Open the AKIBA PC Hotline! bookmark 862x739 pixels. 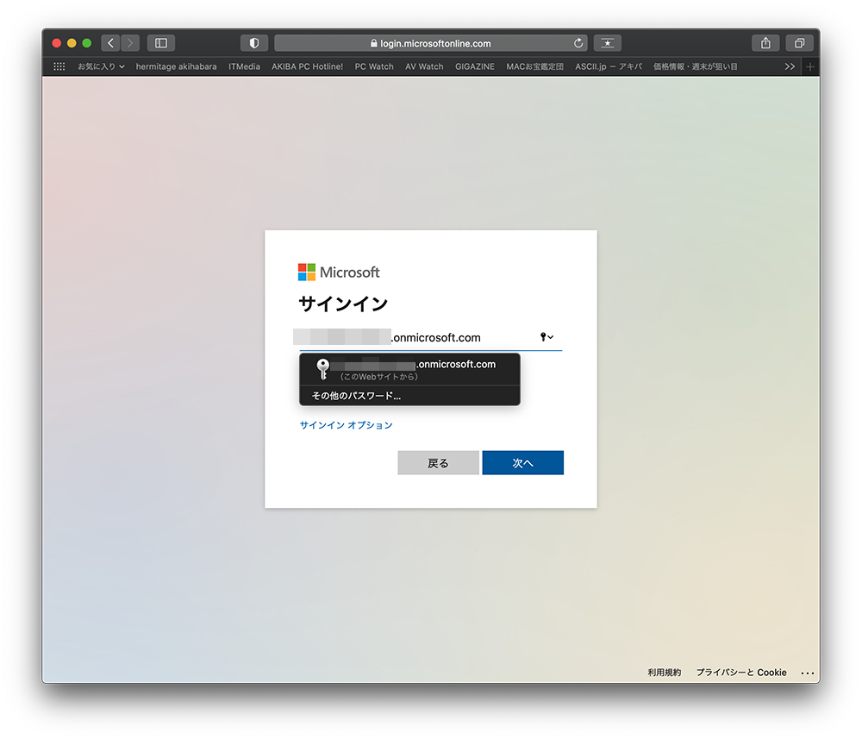[307, 66]
